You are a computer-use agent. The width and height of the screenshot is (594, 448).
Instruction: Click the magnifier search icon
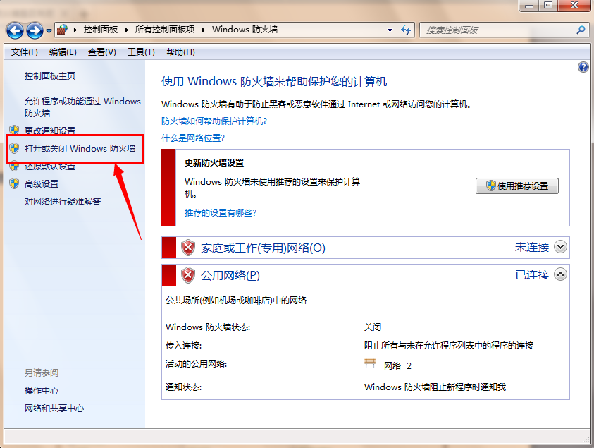pyautogui.click(x=581, y=30)
